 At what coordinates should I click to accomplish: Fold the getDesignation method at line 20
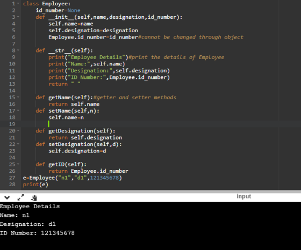tap(18, 131)
